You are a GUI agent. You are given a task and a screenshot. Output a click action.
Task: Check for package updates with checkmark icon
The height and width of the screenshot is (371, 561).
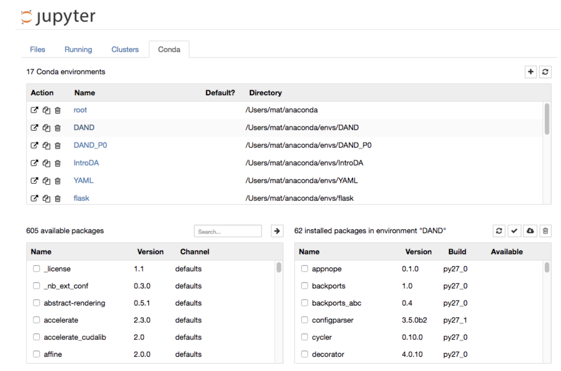pos(514,231)
